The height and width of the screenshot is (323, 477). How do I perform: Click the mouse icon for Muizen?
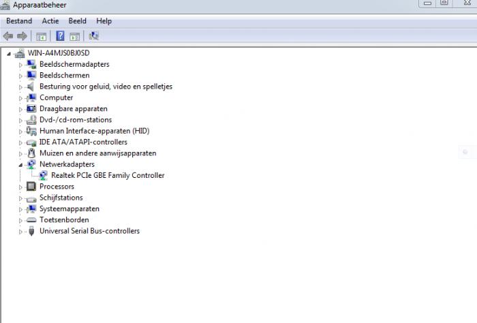[x=31, y=153]
